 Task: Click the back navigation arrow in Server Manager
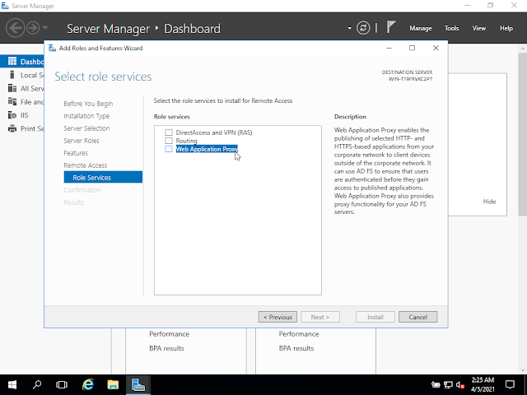tap(15, 28)
